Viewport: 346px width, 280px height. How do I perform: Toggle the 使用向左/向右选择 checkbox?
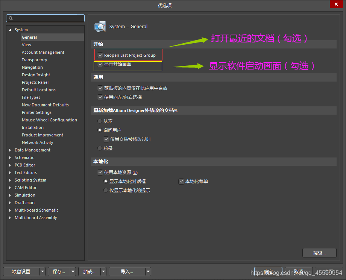100,97
